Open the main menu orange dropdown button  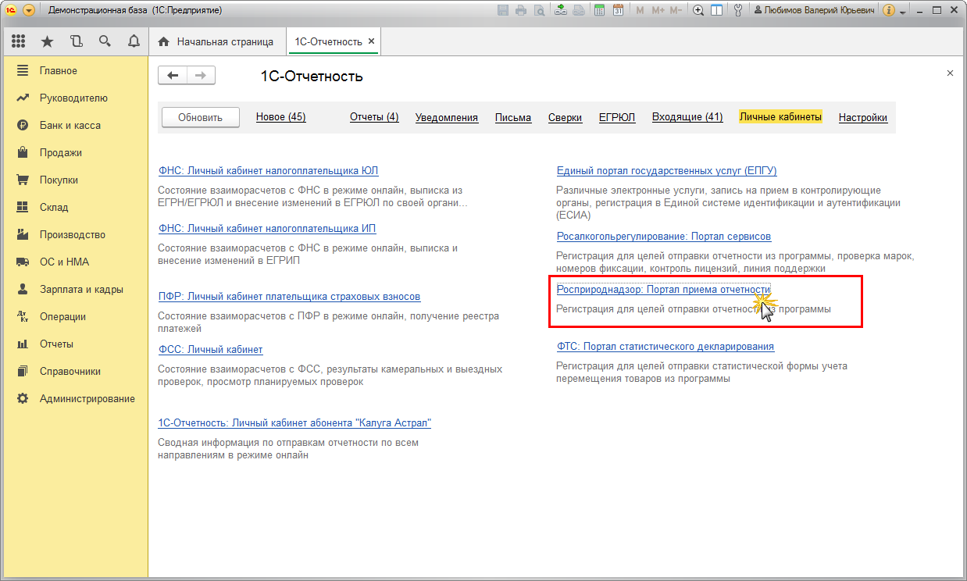pos(29,10)
